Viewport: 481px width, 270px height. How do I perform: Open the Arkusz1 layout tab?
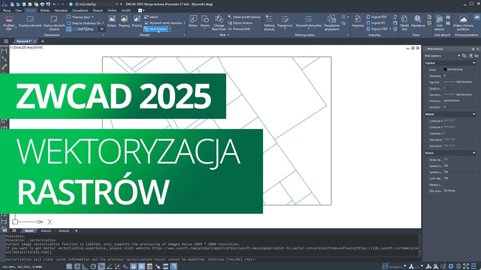click(46, 231)
